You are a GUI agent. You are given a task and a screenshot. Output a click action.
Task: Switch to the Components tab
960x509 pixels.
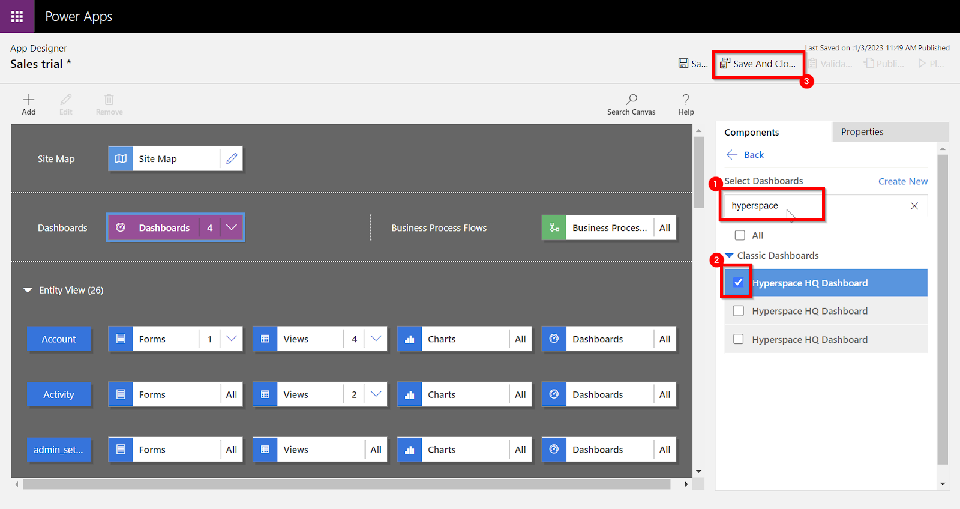[773, 132]
